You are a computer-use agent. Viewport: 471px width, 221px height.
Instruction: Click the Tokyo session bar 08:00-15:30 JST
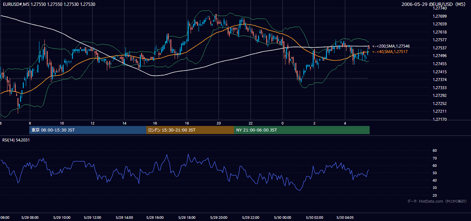click(x=88, y=130)
